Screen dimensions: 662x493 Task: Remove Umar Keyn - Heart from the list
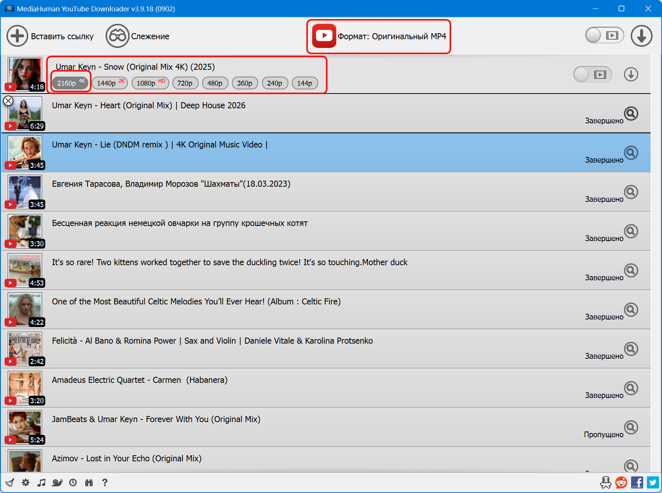point(8,101)
